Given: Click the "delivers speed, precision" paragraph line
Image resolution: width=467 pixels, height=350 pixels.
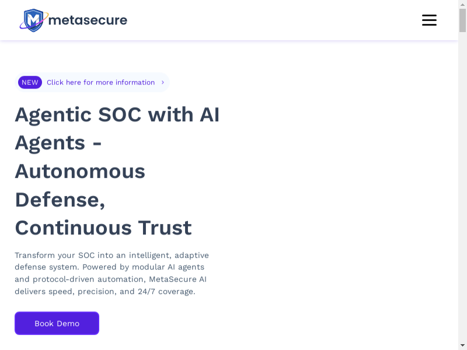Looking at the screenshot, I should [105, 291].
